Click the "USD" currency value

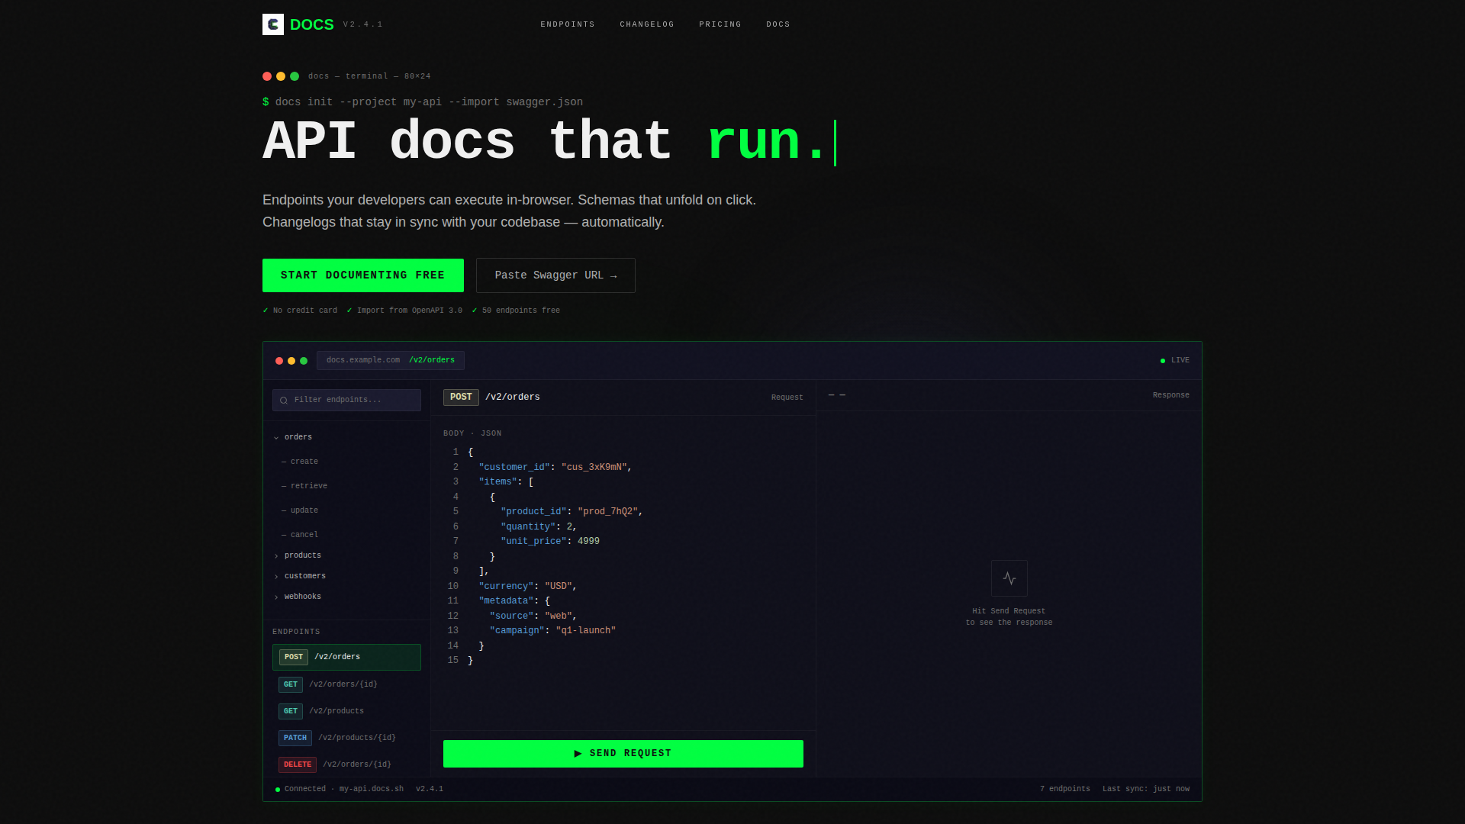[559, 586]
